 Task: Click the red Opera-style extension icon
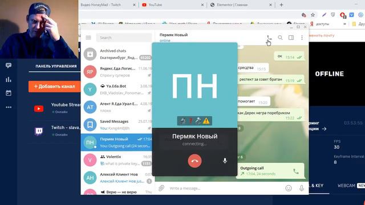tap(343, 15)
